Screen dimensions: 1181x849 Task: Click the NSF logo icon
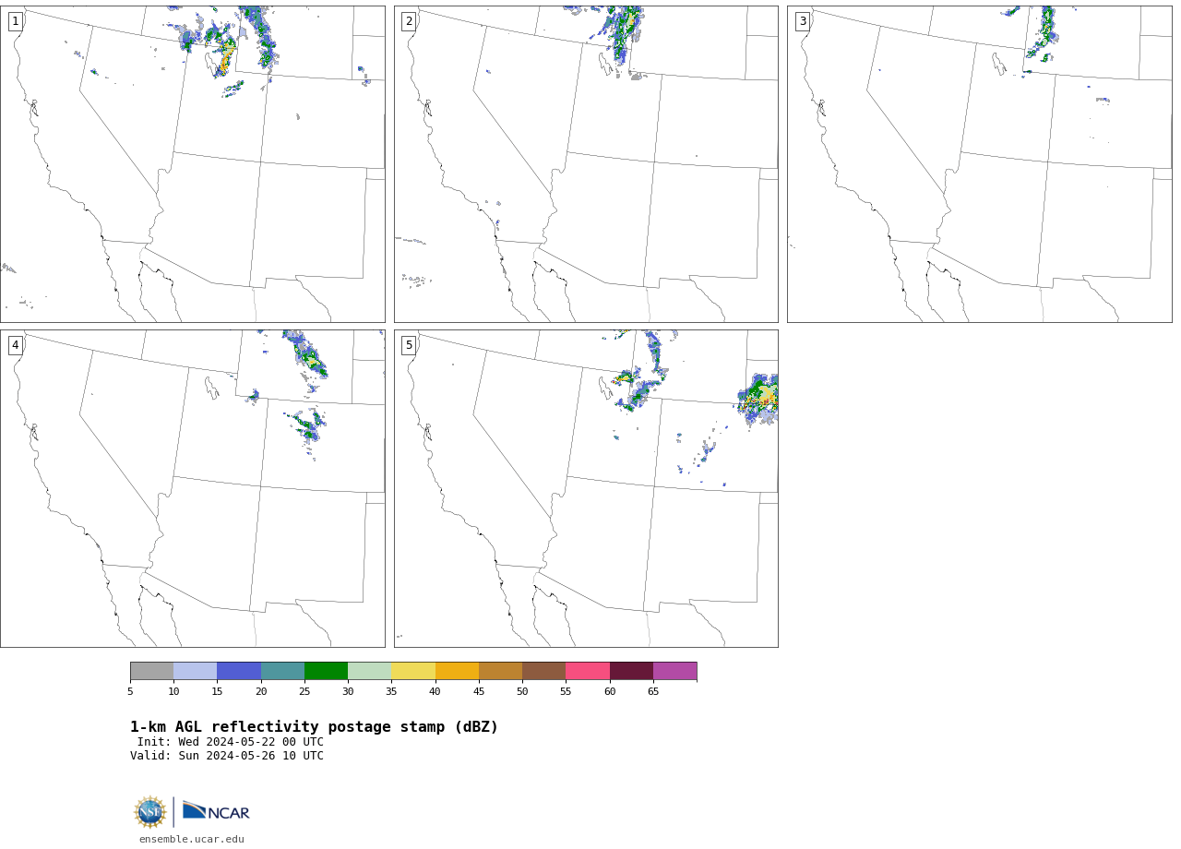[x=150, y=812]
